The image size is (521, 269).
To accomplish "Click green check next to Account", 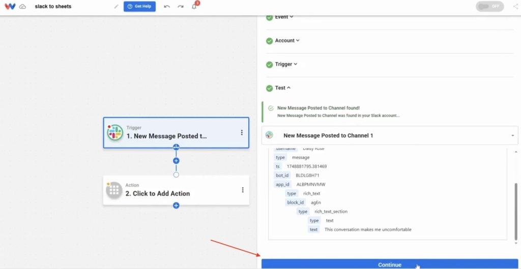I will point(270,41).
